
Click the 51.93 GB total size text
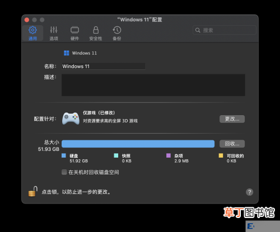click(49, 149)
